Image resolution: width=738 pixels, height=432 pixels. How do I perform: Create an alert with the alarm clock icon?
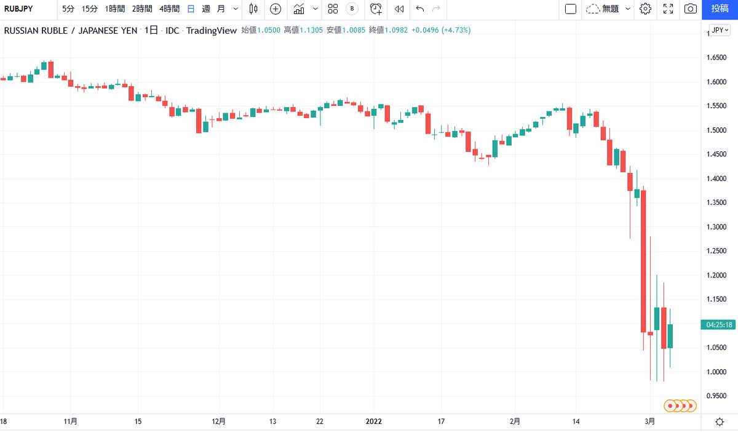376,9
